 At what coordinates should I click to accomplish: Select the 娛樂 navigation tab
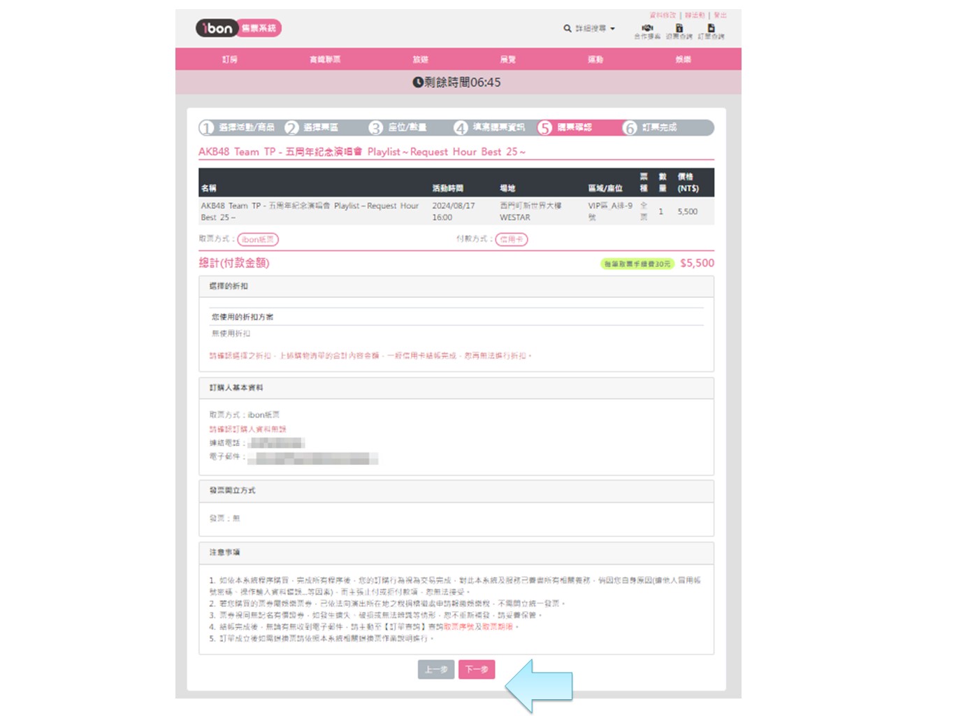(x=683, y=59)
